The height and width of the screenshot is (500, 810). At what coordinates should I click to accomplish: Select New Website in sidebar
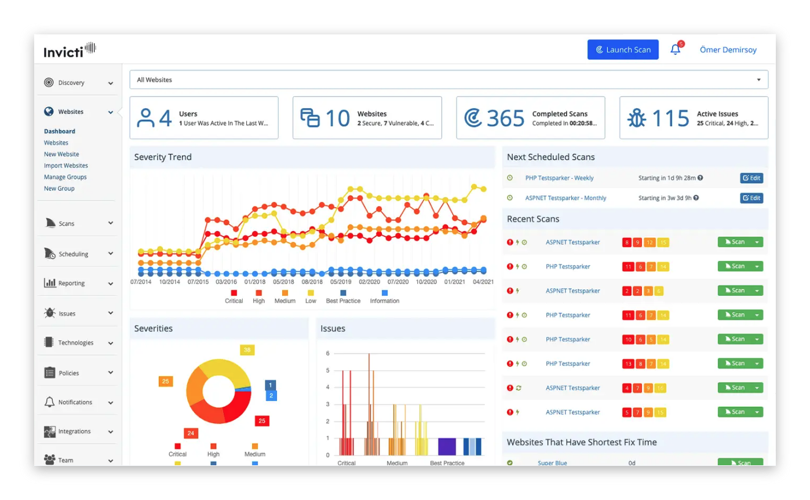click(61, 155)
